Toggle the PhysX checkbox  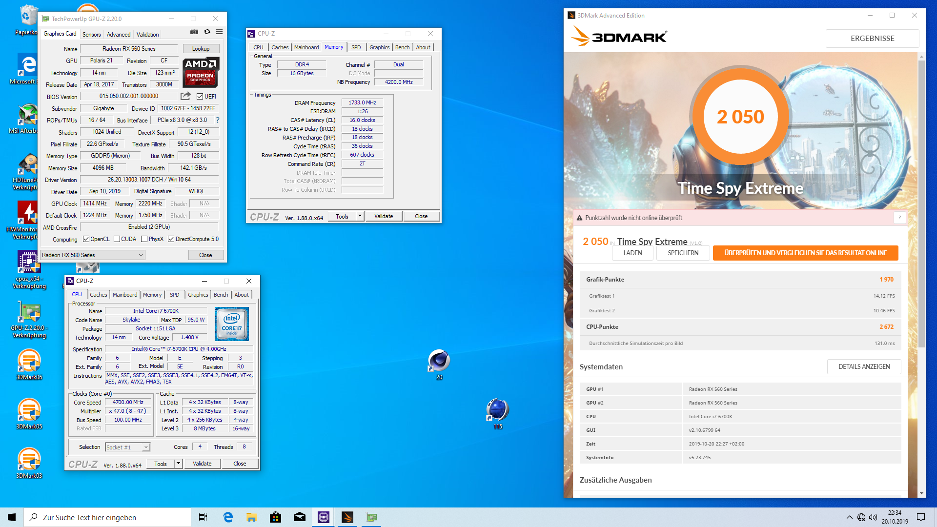pyautogui.click(x=144, y=239)
